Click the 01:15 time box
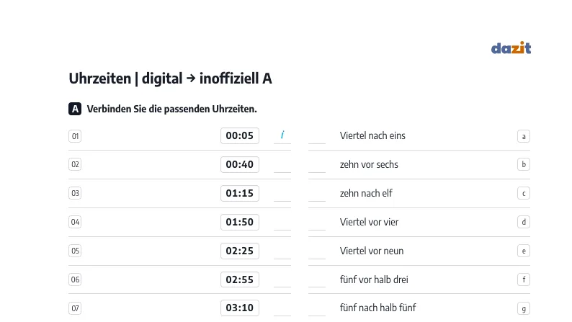 (x=240, y=193)
